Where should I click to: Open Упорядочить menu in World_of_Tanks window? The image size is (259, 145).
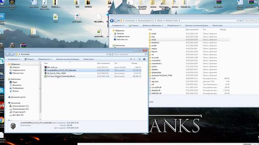tap(118, 25)
